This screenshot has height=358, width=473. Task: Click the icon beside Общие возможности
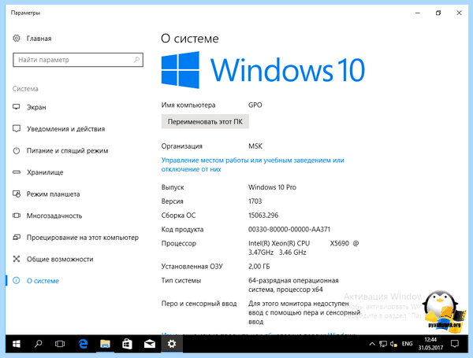pos(17,259)
